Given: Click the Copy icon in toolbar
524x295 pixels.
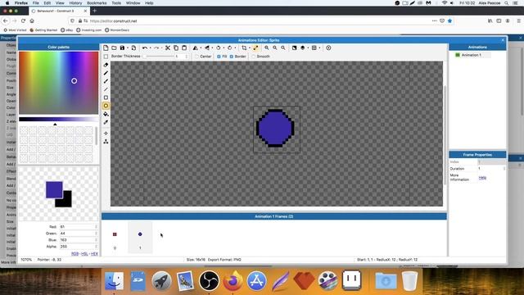Looking at the screenshot, I should pyautogui.click(x=176, y=48).
